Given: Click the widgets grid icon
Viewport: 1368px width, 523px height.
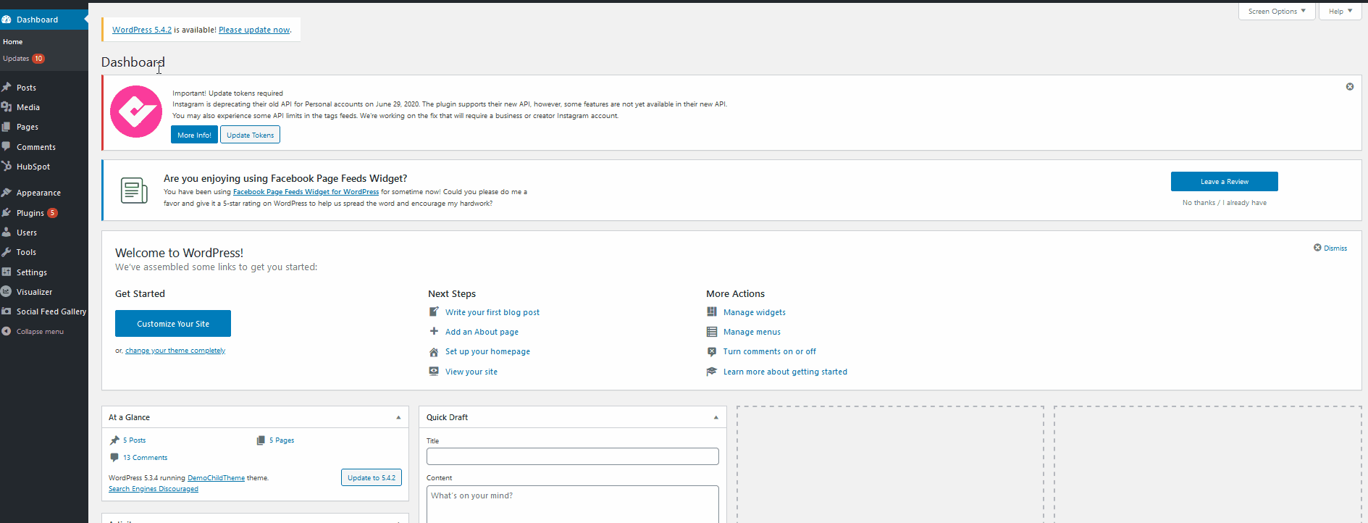Looking at the screenshot, I should click(x=712, y=312).
